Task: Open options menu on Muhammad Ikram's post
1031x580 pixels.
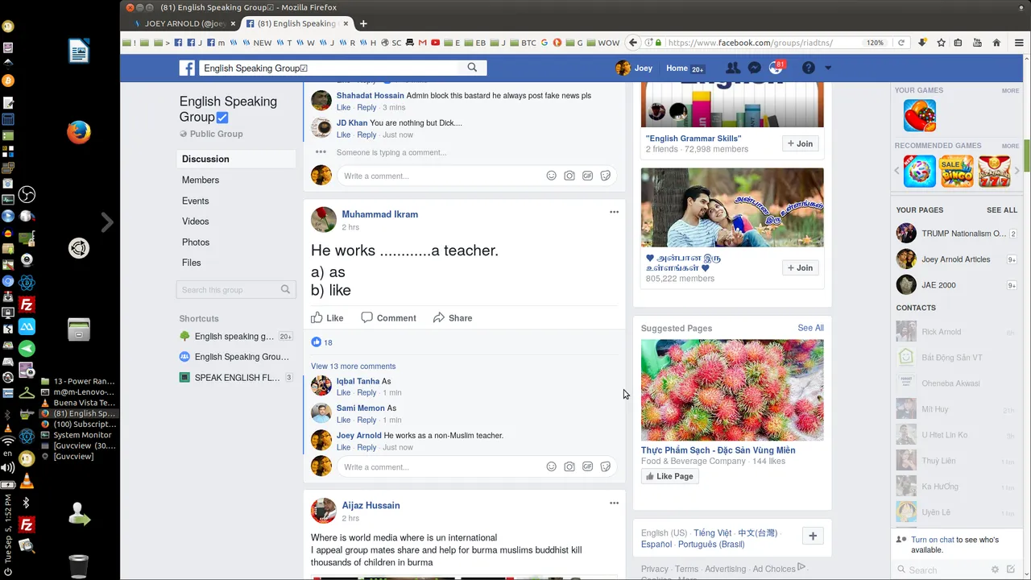Action: [614, 212]
